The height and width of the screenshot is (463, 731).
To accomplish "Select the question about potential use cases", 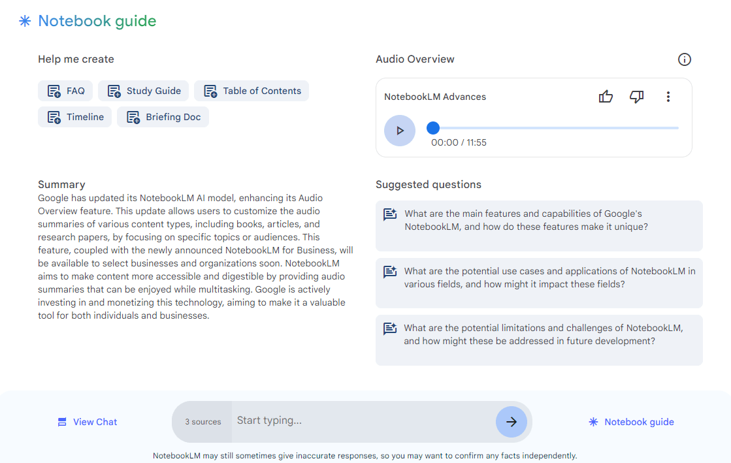I will (539, 283).
